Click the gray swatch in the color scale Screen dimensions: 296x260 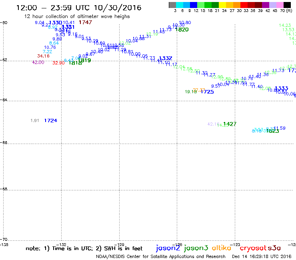pyautogui.click(x=172, y=5)
